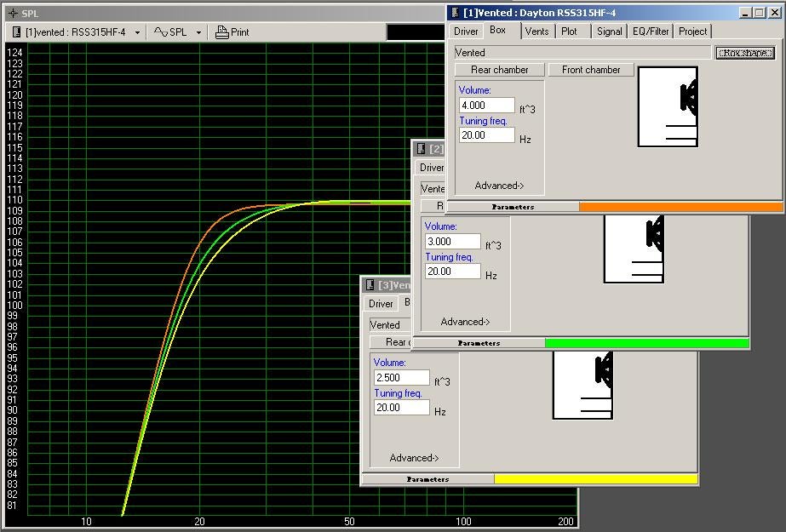The width and height of the screenshot is (786, 532).
Task: Click the orange plot color bar
Action: point(680,206)
